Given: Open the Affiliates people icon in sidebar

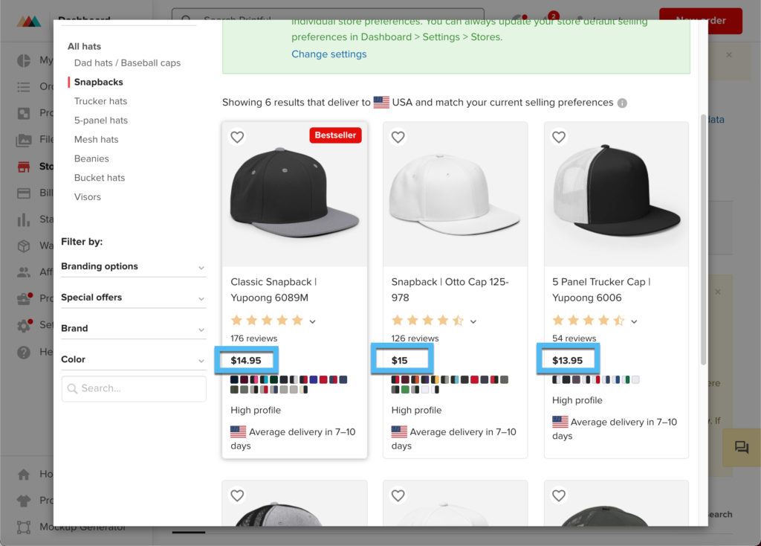Looking at the screenshot, I should click(23, 272).
